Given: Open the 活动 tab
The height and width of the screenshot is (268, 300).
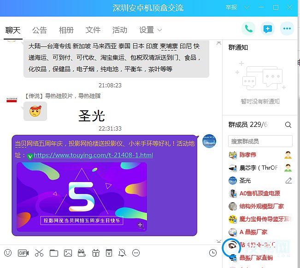Looking at the screenshot, I should pos(120,30).
